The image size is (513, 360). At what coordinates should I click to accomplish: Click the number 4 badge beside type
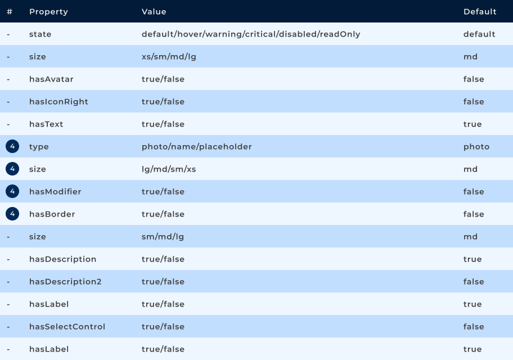(x=12, y=146)
